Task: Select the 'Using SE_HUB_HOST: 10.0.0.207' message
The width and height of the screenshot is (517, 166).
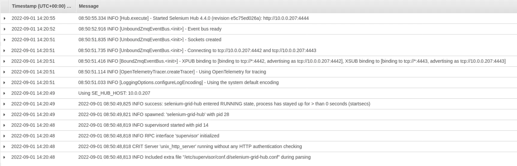Action: point(114,93)
